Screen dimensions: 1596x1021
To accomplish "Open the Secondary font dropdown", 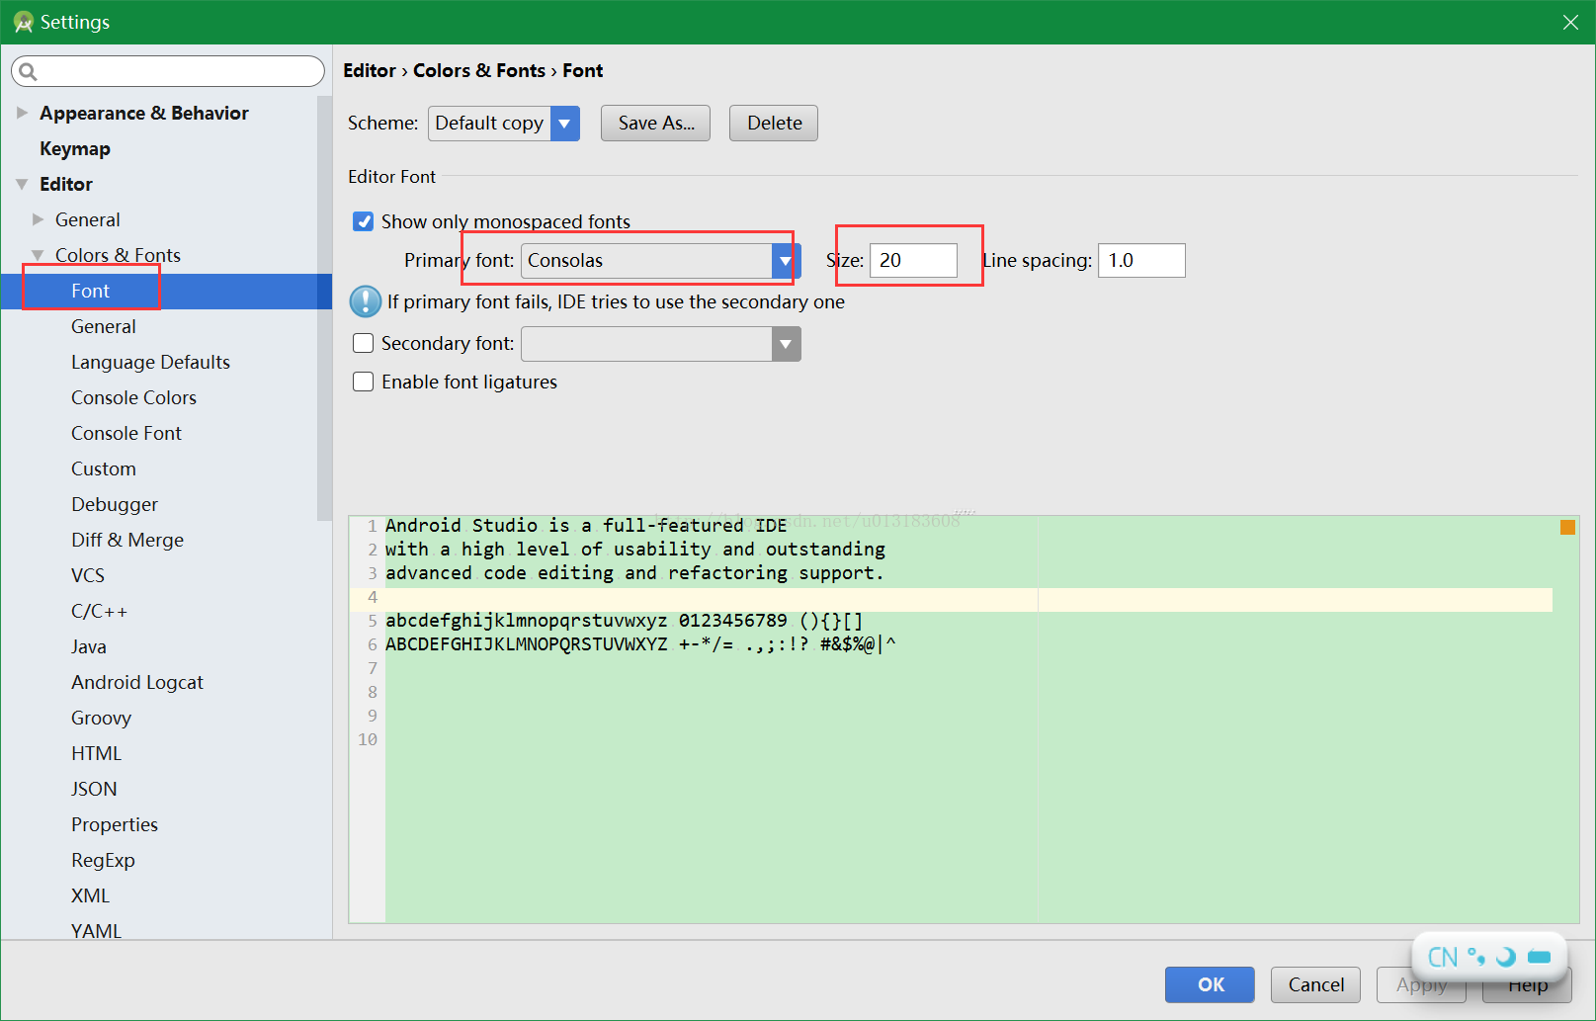I will point(786,344).
